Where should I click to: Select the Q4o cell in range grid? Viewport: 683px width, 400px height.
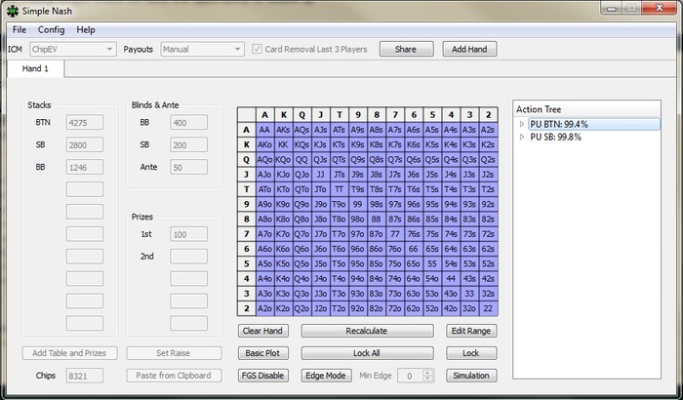[301, 279]
